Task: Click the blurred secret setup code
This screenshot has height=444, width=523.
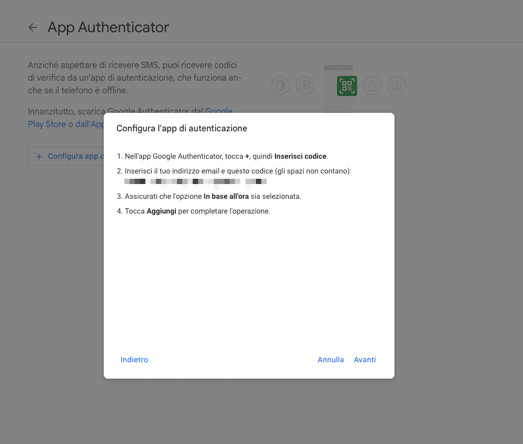Action: point(195,181)
